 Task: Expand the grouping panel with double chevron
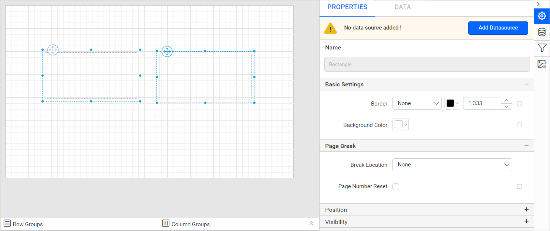coord(311,224)
